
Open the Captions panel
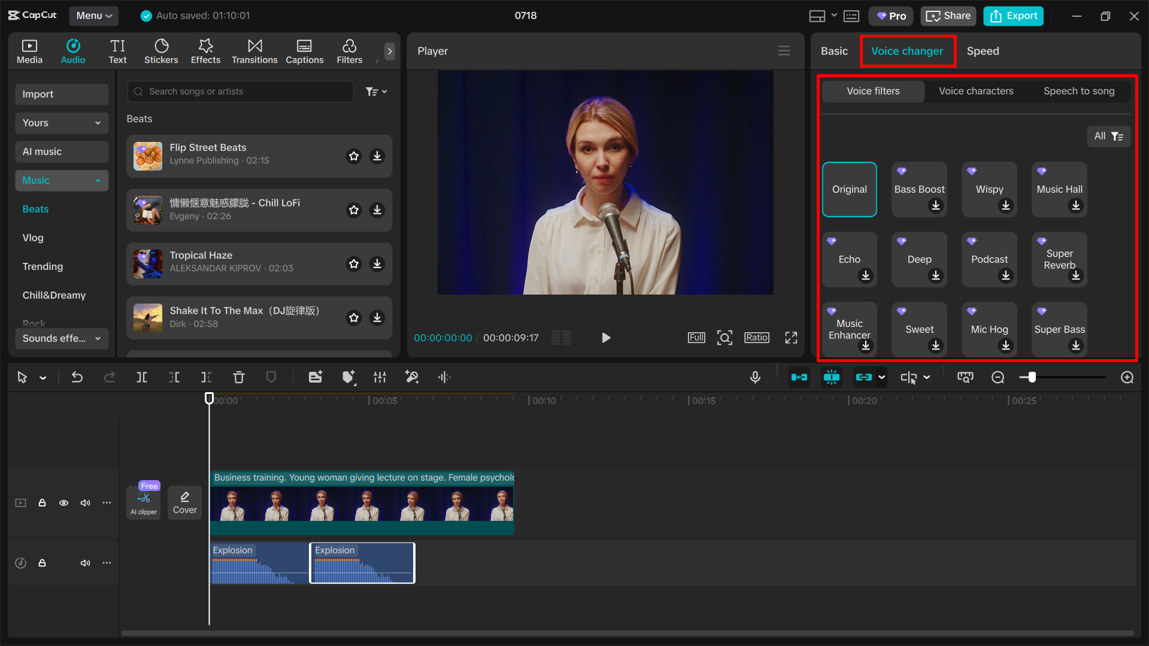[x=304, y=51]
